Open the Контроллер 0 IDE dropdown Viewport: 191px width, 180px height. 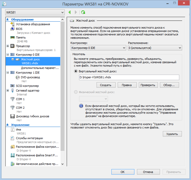(x=98, y=48)
